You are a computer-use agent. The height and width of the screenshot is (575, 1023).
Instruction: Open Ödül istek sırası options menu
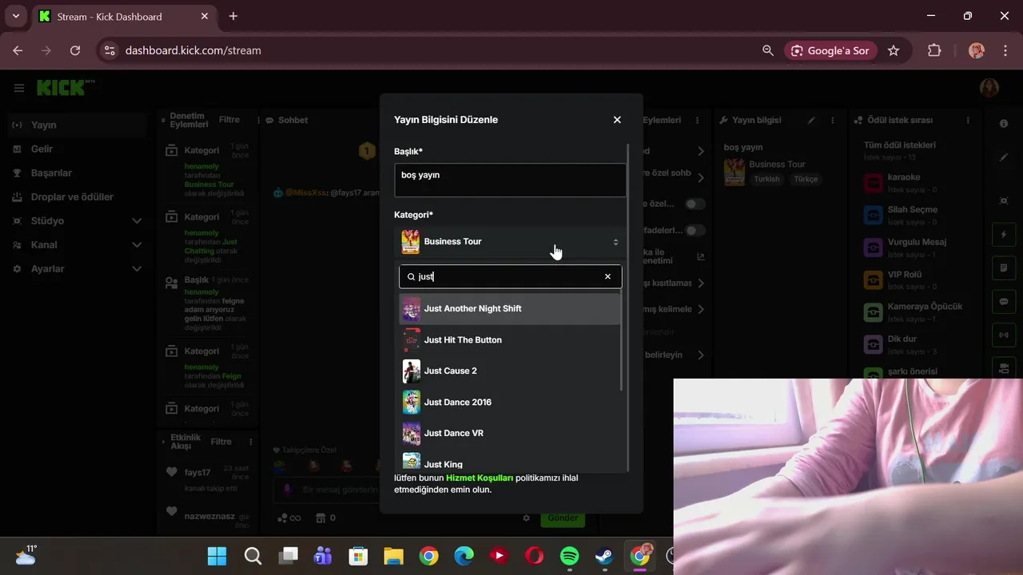[969, 121]
